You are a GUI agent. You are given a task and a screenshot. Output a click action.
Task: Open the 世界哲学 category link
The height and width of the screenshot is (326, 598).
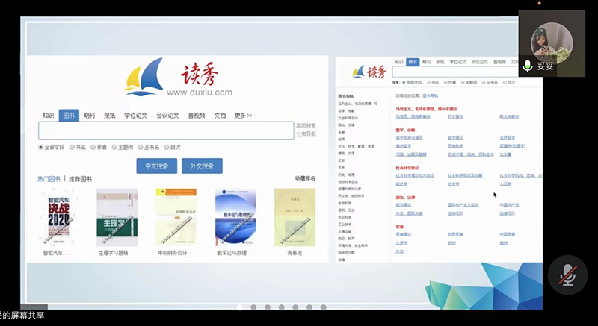tap(508, 137)
